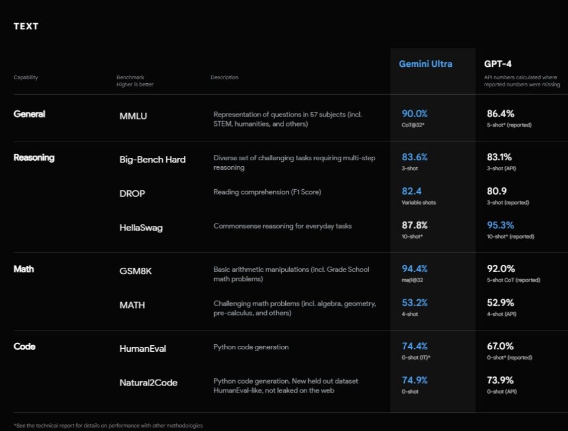Click the Big-Bench Hard benchmark label

pyautogui.click(x=153, y=160)
